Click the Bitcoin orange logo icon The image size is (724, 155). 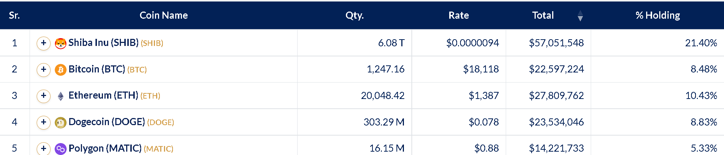(61, 69)
